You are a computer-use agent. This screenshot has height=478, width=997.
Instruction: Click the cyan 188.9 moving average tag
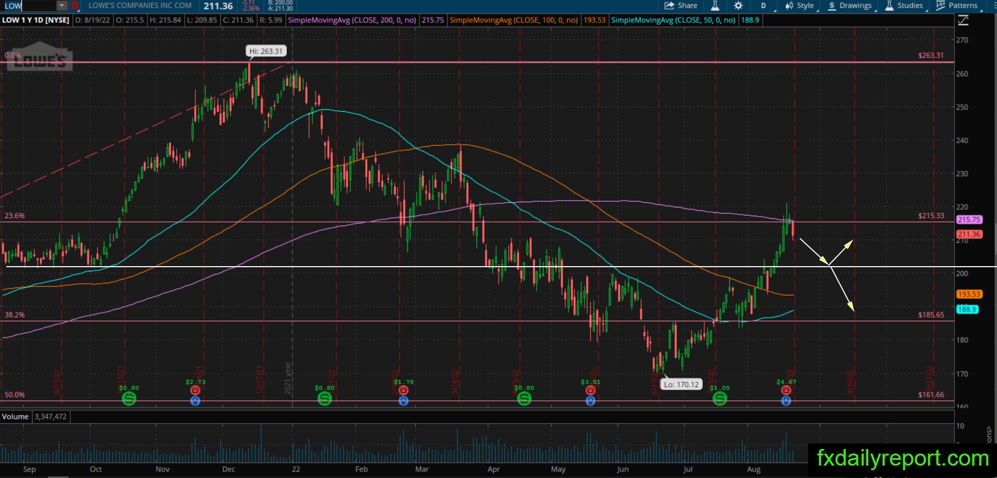(967, 309)
